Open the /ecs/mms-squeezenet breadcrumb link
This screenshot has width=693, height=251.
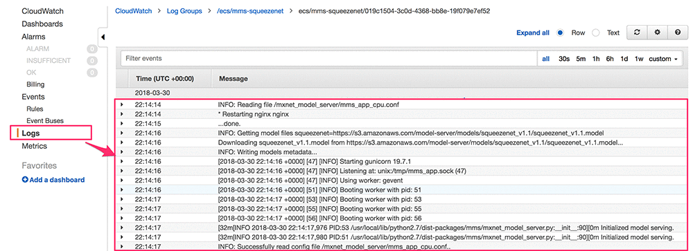[249, 11]
